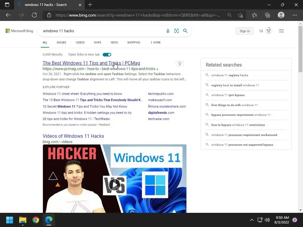
Task: Show hidden system tray icons
Action: [x=252, y=220]
